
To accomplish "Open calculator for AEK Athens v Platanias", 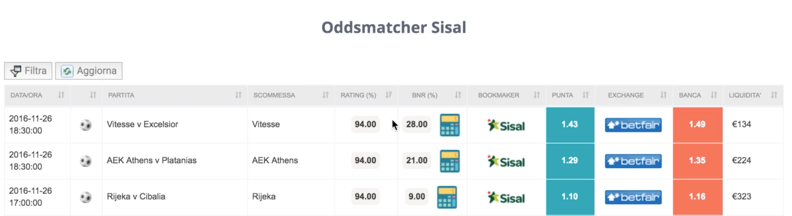I will click(450, 161).
